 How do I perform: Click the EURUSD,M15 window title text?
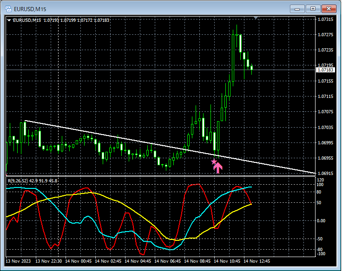[30, 9]
